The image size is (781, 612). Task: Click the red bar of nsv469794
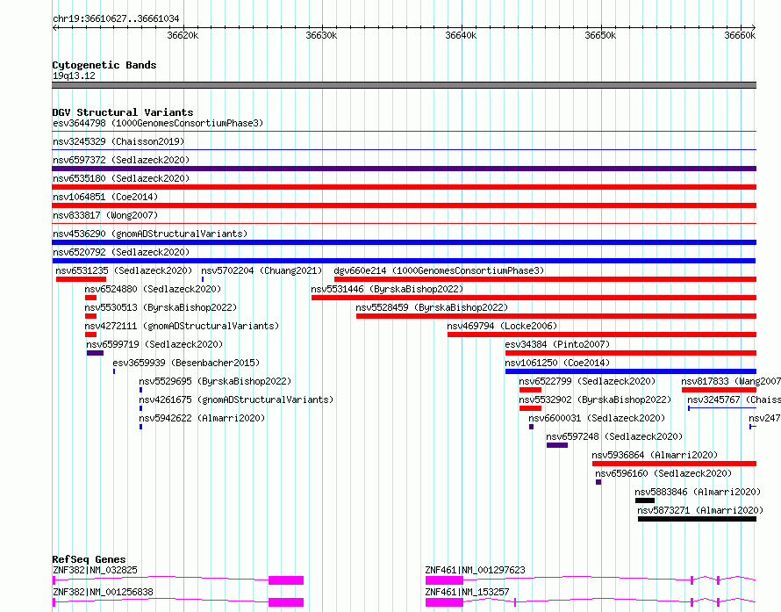pos(602,335)
